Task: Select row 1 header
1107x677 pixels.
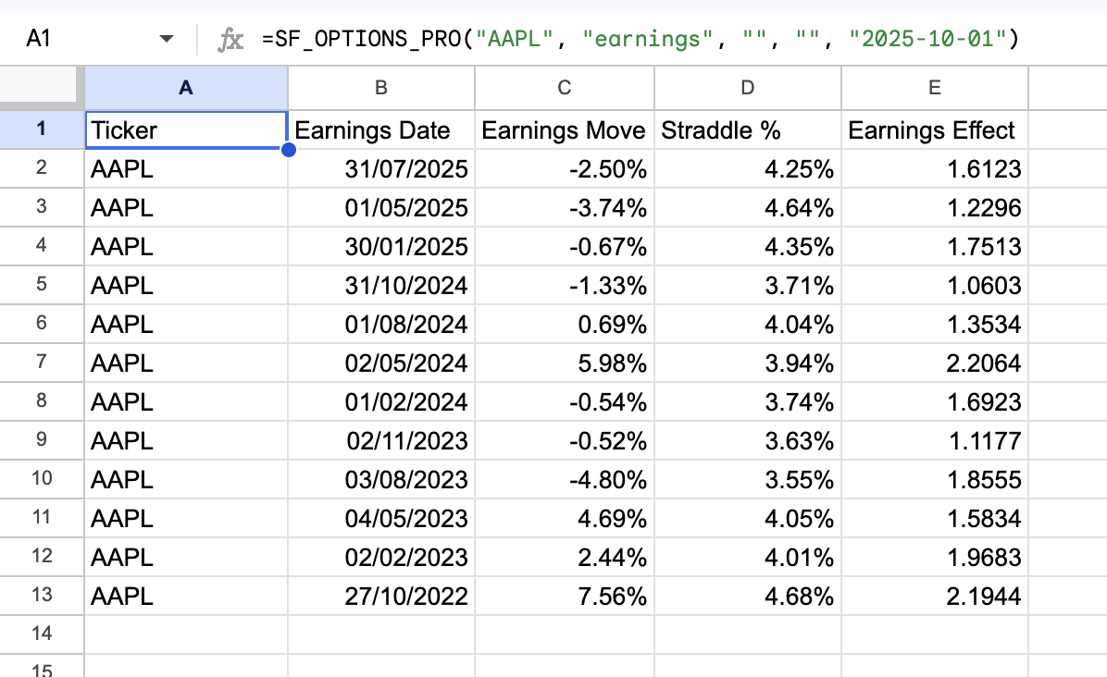Action: coord(42,129)
